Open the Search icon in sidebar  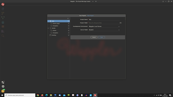[x=3, y=36]
